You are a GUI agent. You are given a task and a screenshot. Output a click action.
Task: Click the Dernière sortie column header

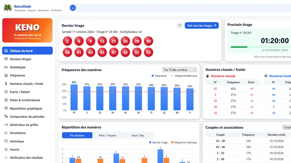[276, 135]
